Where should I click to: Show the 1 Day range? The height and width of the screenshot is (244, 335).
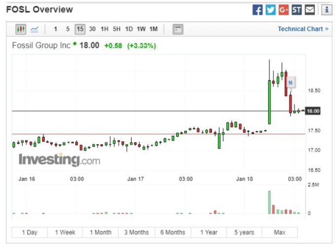[x=30, y=232]
